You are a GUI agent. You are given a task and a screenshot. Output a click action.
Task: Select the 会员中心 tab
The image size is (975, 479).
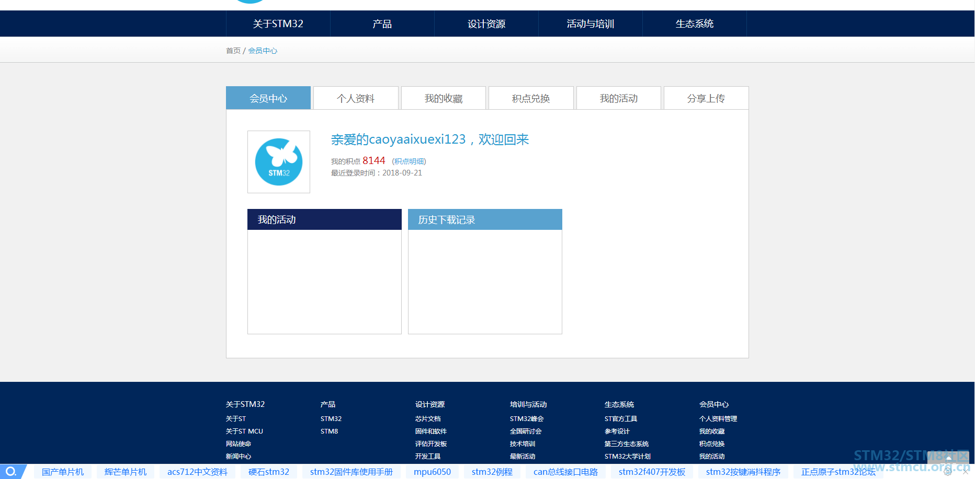coord(268,98)
